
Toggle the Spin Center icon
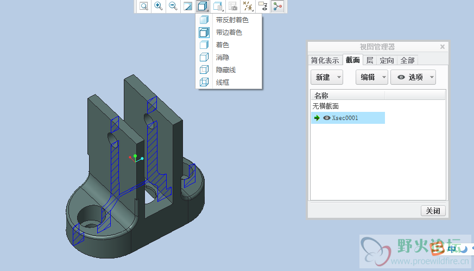pyautogui.click(x=277, y=6)
